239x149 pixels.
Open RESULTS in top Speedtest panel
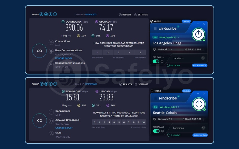click(125, 15)
